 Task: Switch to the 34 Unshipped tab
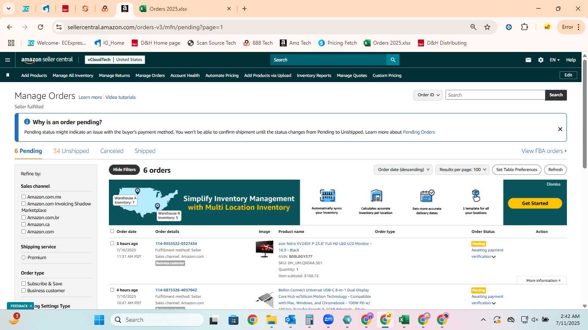click(71, 151)
